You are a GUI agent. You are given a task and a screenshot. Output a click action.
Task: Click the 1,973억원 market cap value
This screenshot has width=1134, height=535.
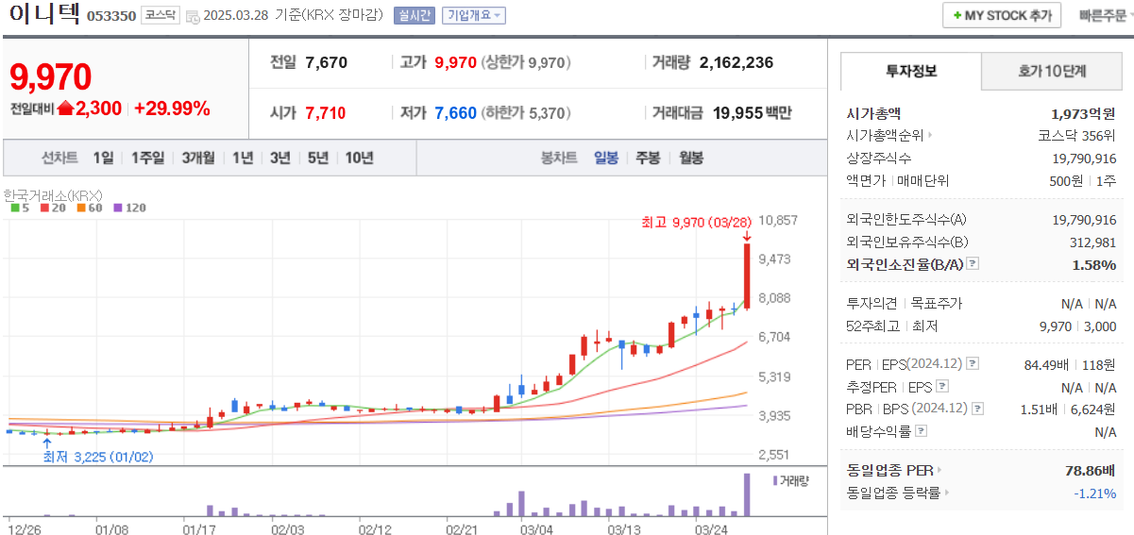(1083, 113)
